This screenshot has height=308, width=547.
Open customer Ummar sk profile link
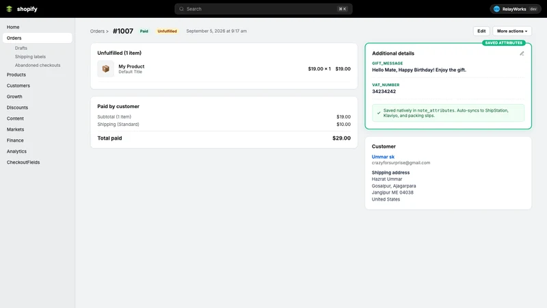pos(383,157)
